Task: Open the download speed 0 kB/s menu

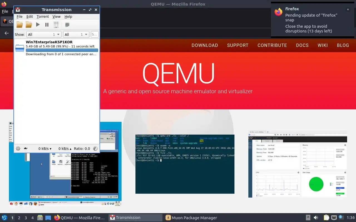Action: [x=45, y=149]
